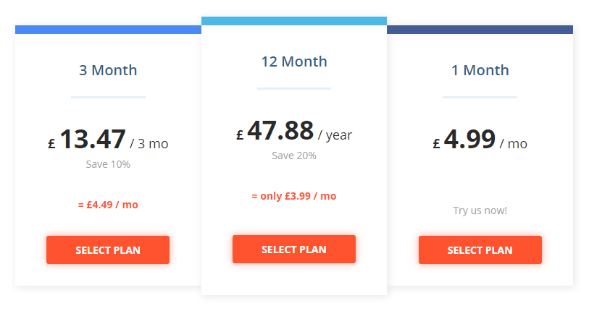Select the 12 Month plan heading
The height and width of the screenshot is (311, 589).
(x=294, y=61)
